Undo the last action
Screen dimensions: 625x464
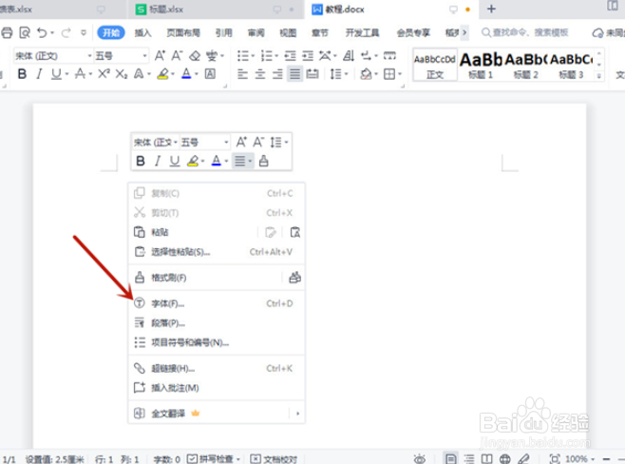[42, 32]
